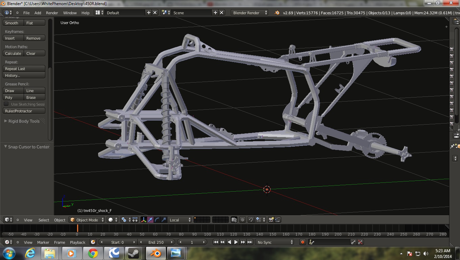Open the Add menu

pos(38,13)
